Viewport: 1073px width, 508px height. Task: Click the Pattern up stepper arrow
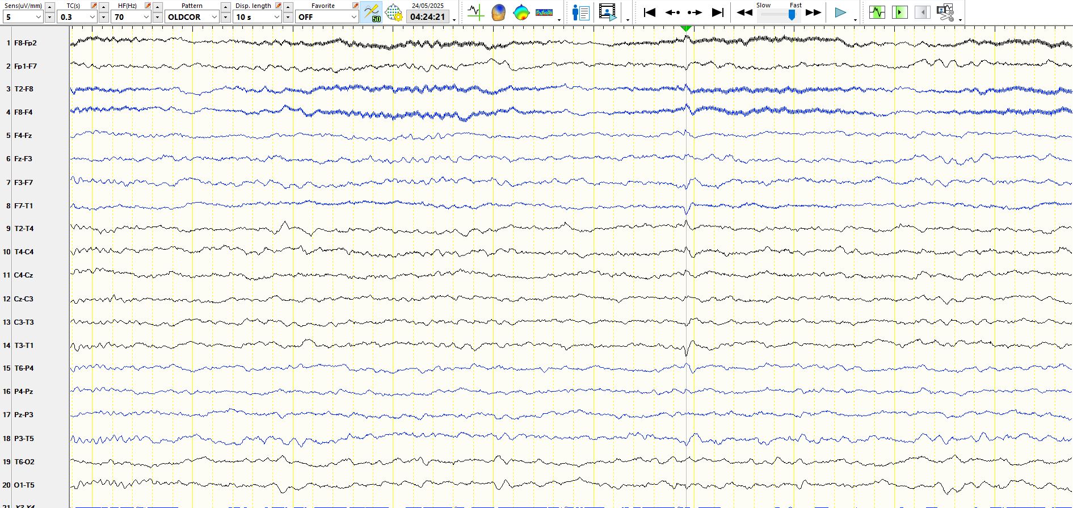pyautogui.click(x=226, y=7)
